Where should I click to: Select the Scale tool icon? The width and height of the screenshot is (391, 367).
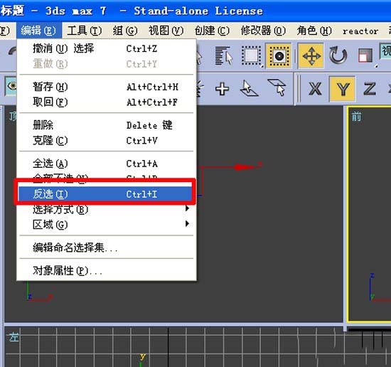[366, 55]
